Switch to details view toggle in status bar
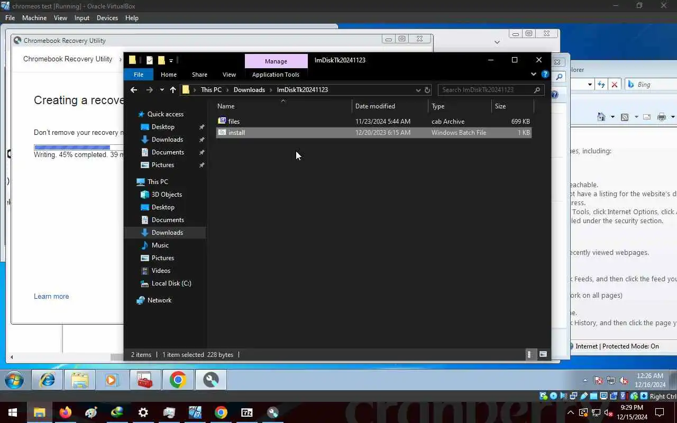This screenshot has width=677, height=423. (x=529, y=354)
